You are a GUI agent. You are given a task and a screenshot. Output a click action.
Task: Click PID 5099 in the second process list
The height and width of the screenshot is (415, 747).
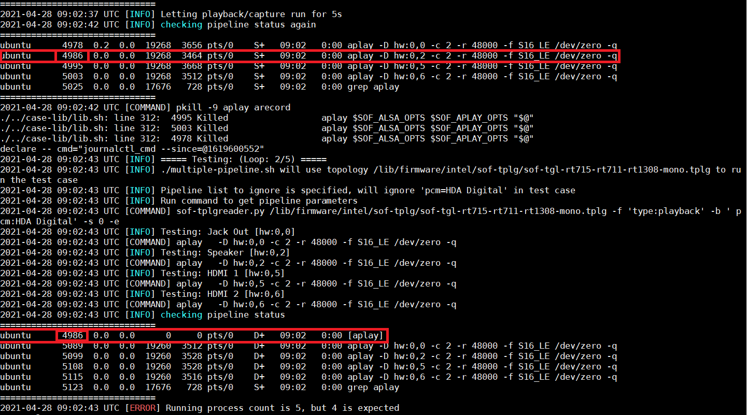coord(73,356)
